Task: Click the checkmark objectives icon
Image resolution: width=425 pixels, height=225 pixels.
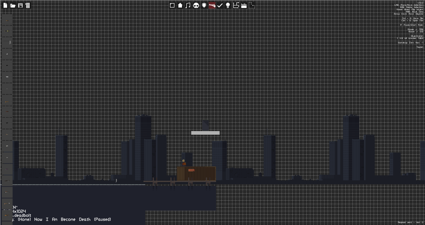Action: pyautogui.click(x=220, y=5)
